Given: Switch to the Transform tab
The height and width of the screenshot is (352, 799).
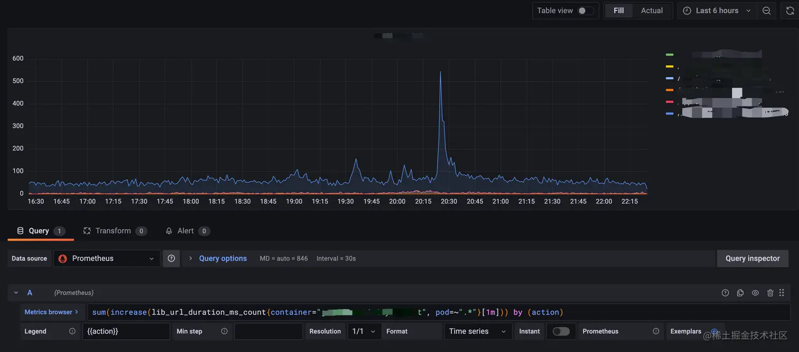Looking at the screenshot, I should 115,231.
